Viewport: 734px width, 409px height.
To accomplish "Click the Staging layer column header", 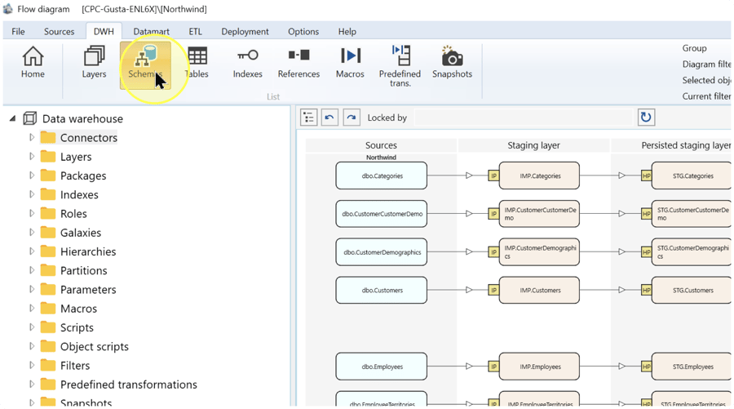I will pos(533,145).
